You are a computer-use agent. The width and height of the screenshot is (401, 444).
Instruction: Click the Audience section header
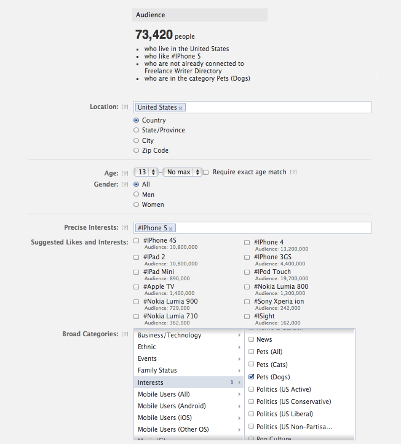point(200,15)
